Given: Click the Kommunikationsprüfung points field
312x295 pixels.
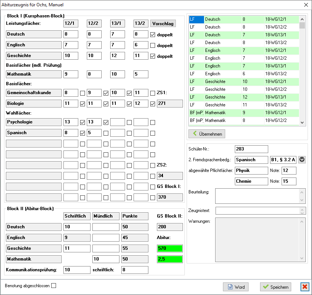Looking at the screenshot, I should [x=77, y=270].
